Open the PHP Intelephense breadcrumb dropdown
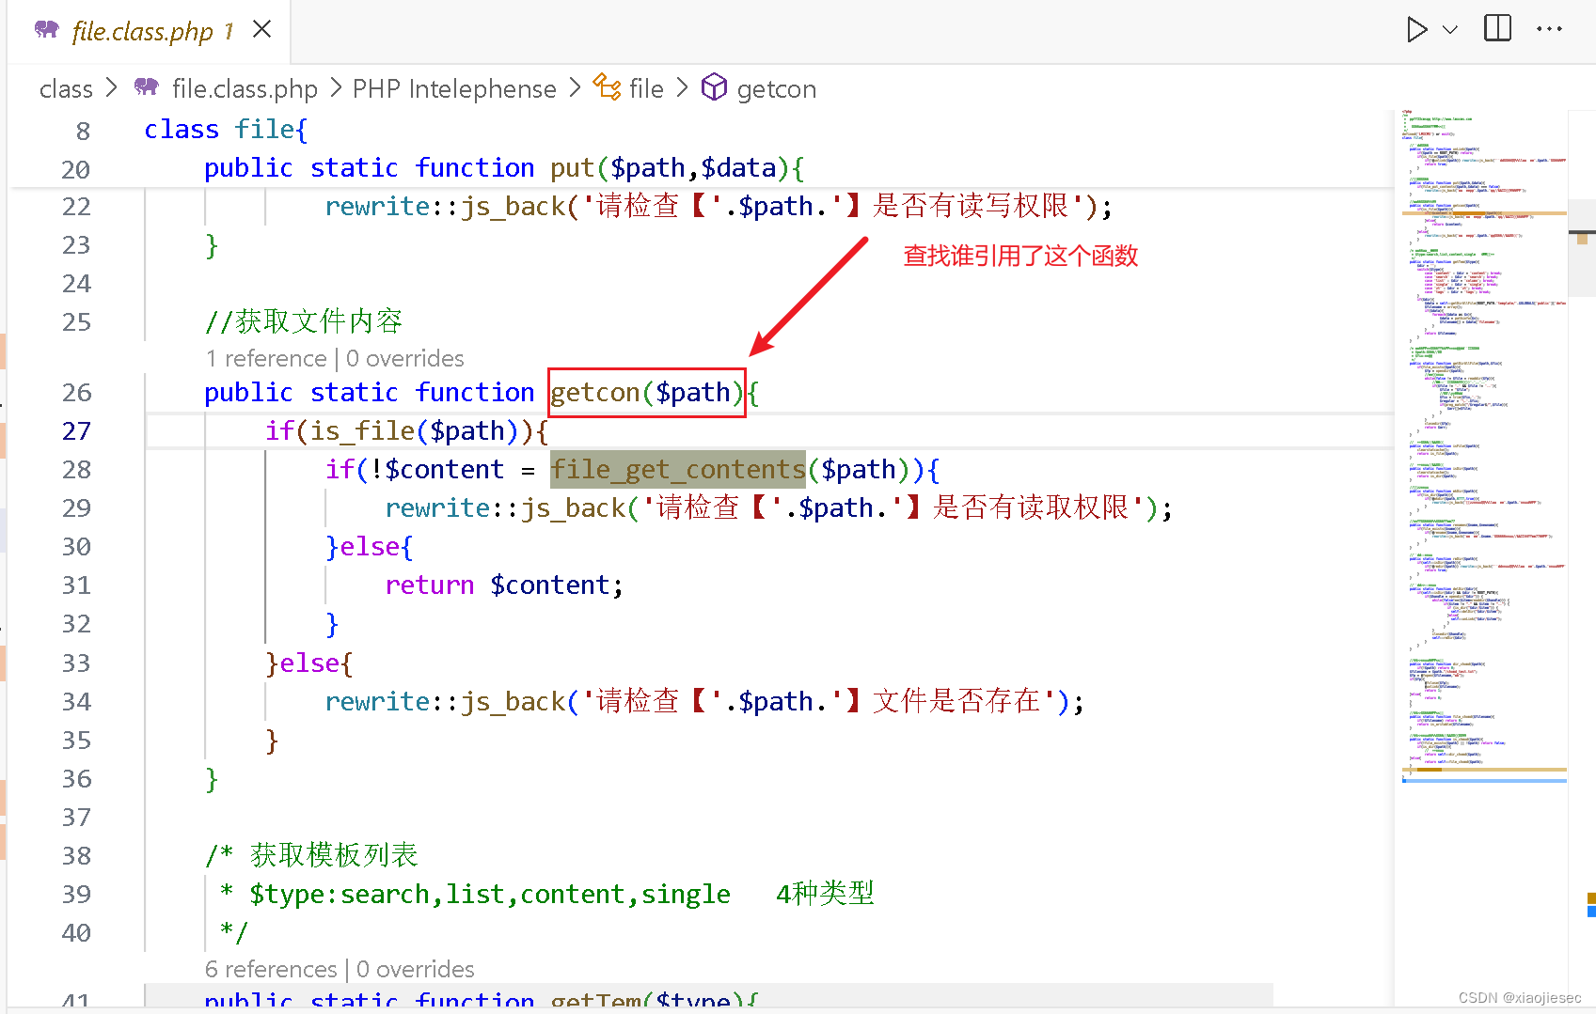The width and height of the screenshot is (1596, 1014). (454, 87)
